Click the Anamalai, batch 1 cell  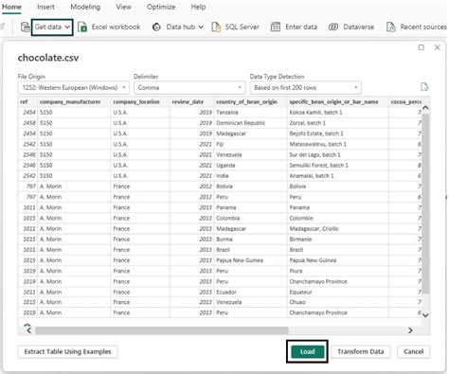coord(338,176)
